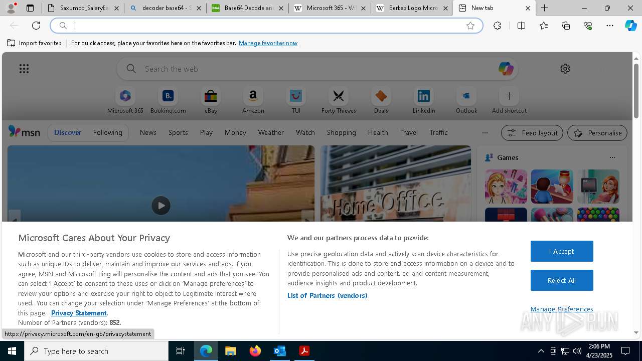Open the Extensions puzzle icon
This screenshot has height=361, width=642.
pos(497,26)
